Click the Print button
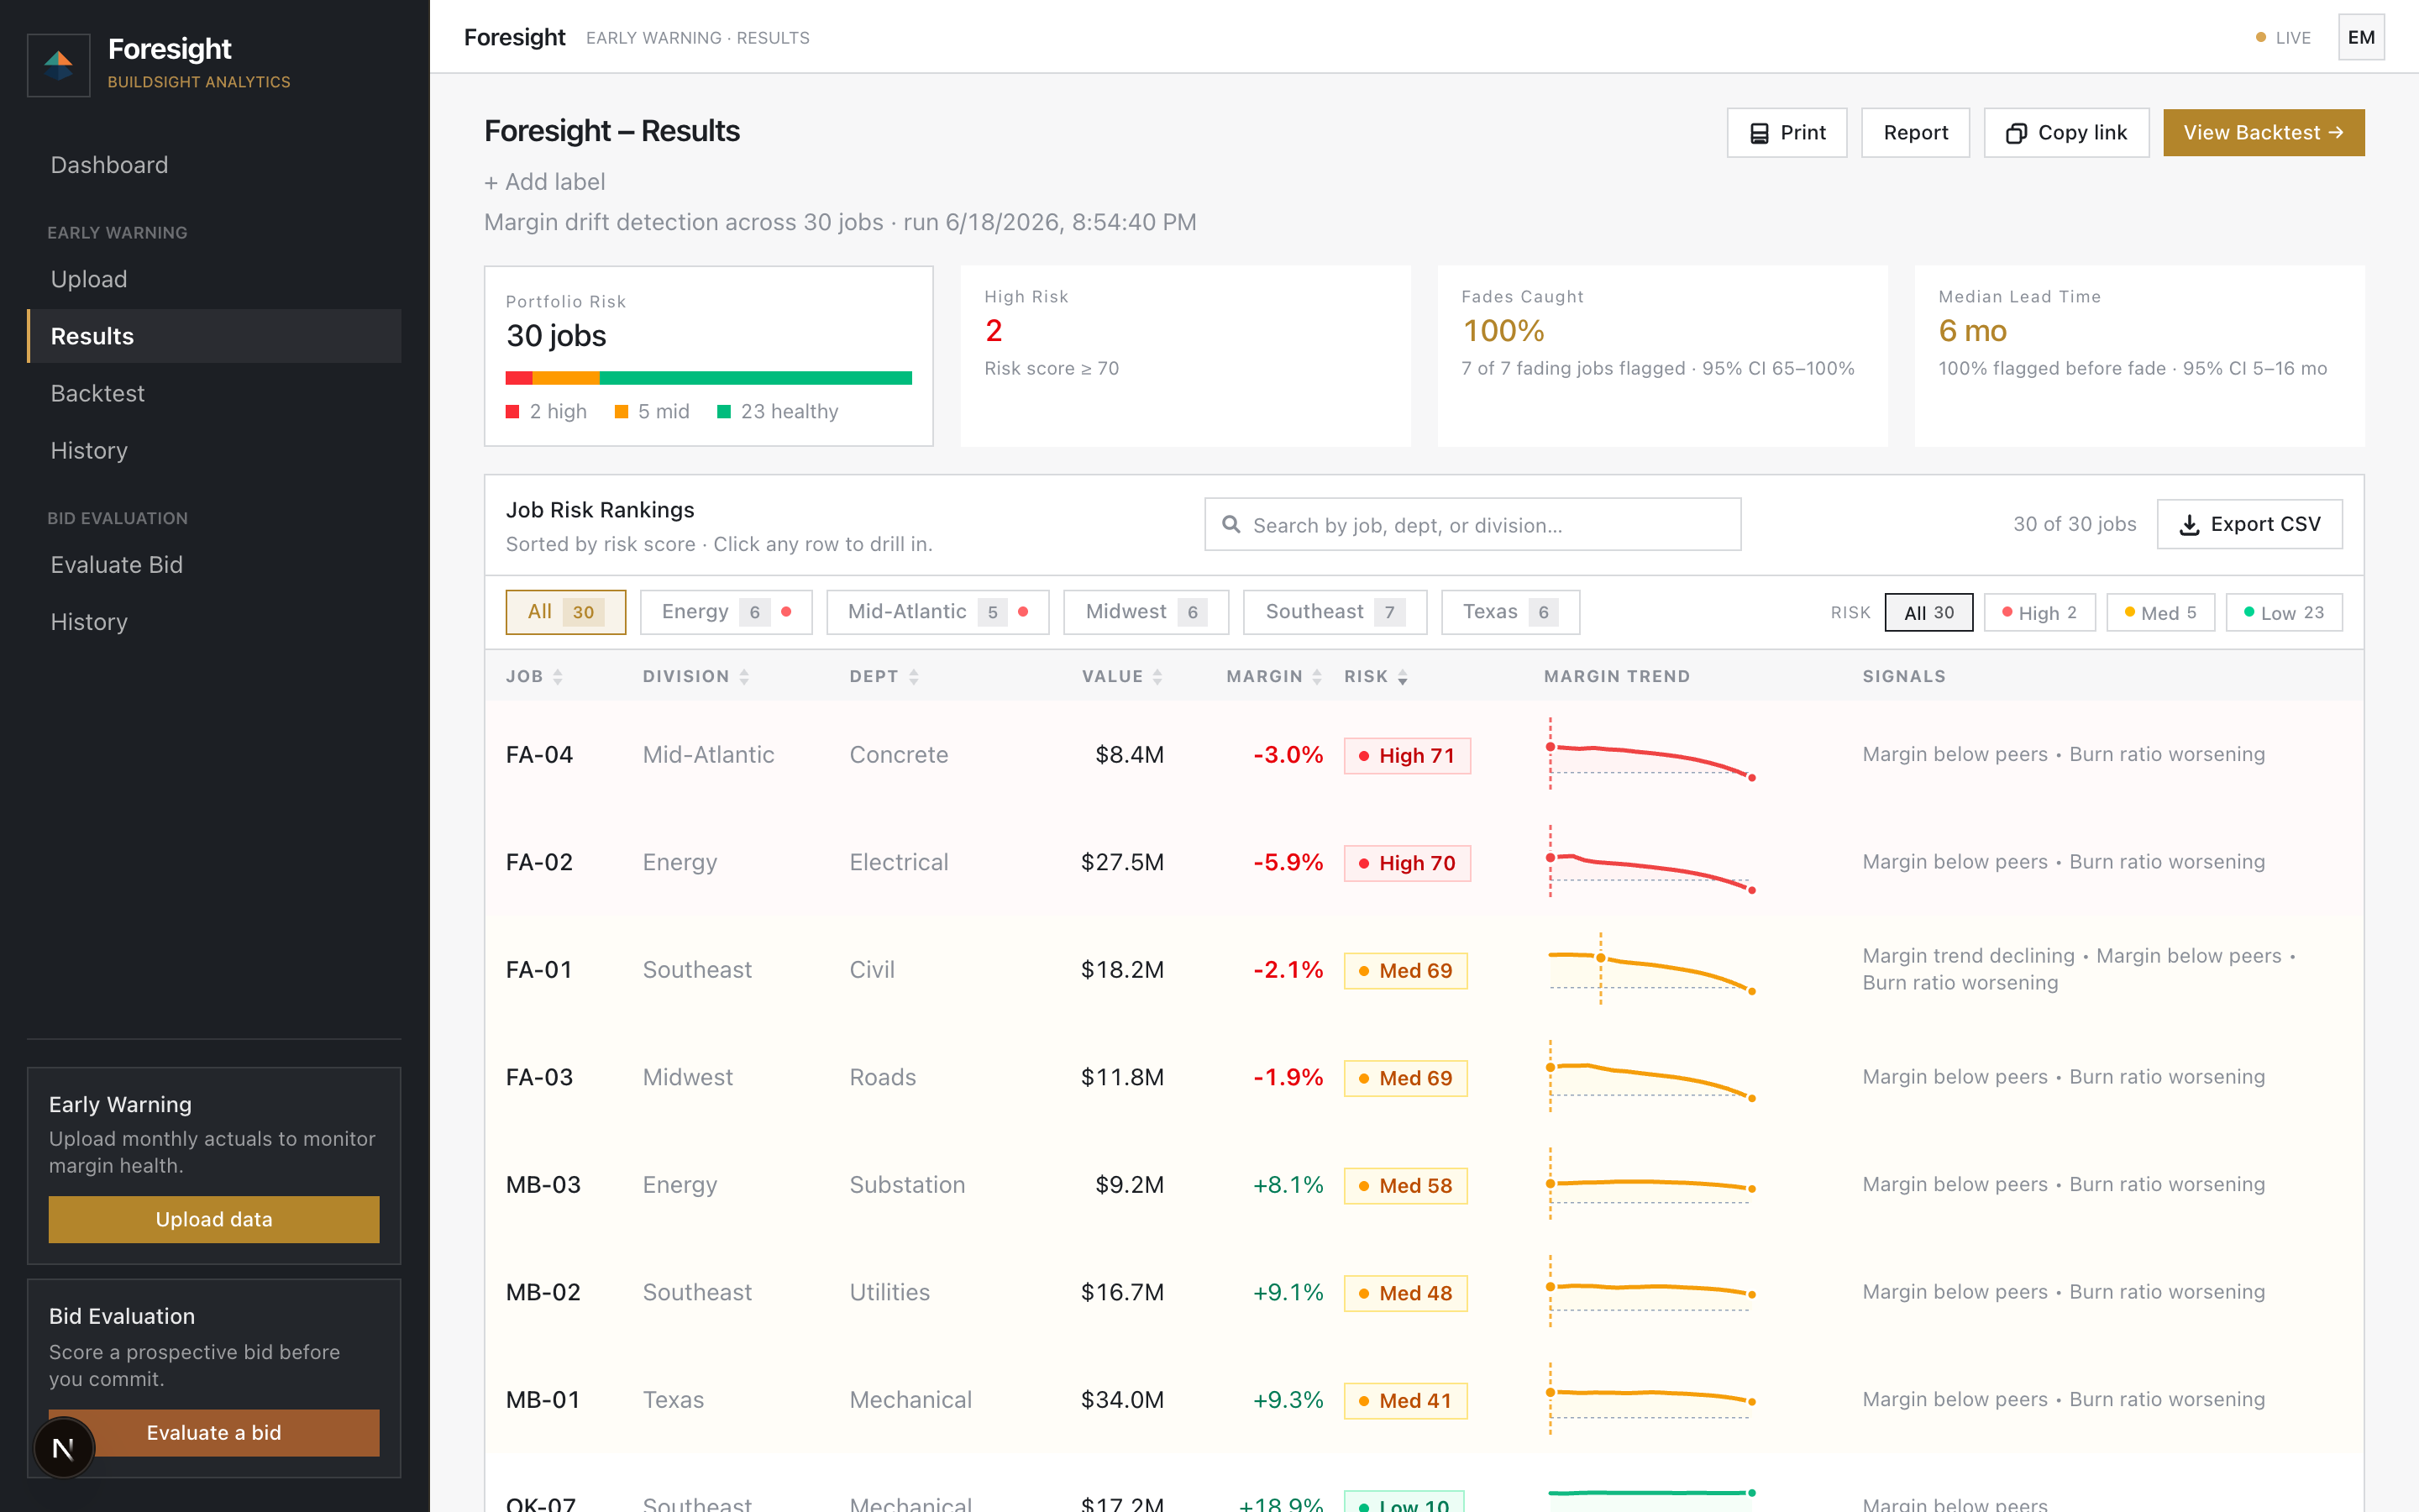This screenshot has width=2419, height=1512. [1787, 133]
